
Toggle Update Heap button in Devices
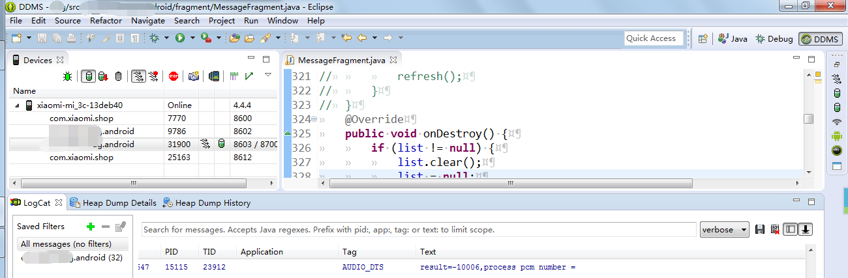click(89, 76)
